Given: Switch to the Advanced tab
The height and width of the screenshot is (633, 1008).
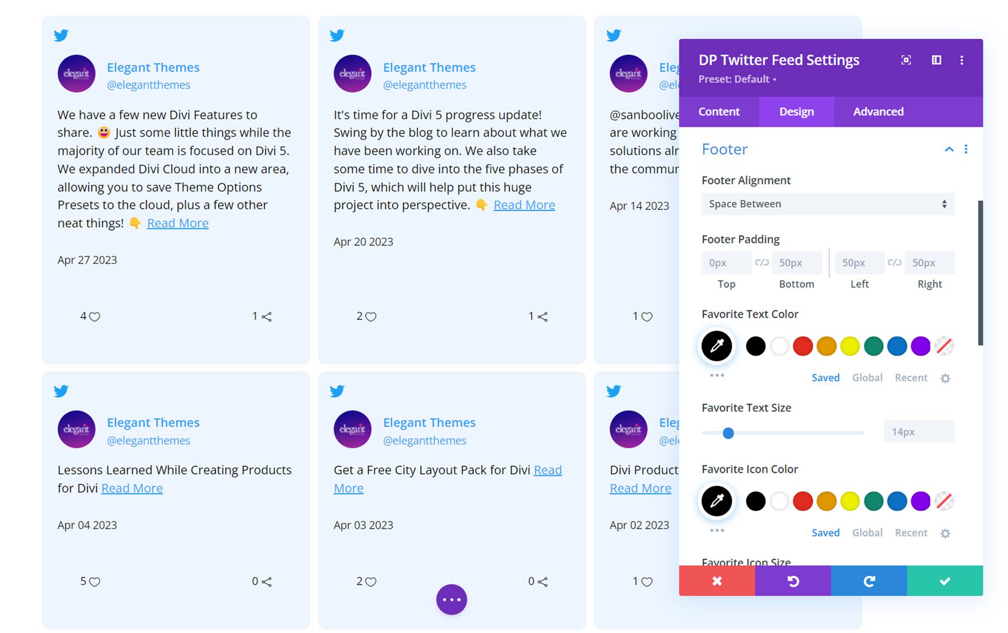Looking at the screenshot, I should coord(878,111).
